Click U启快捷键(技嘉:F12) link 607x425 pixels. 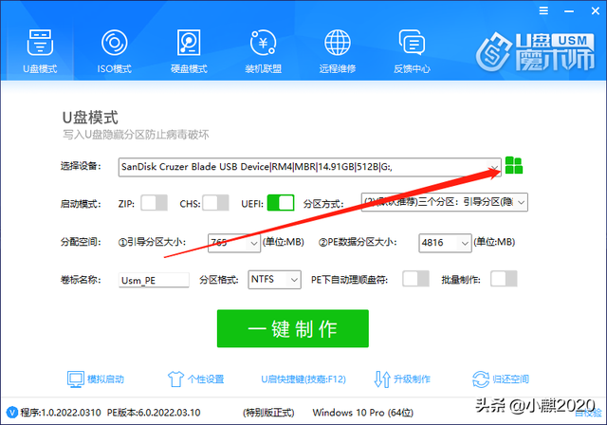[x=303, y=379]
